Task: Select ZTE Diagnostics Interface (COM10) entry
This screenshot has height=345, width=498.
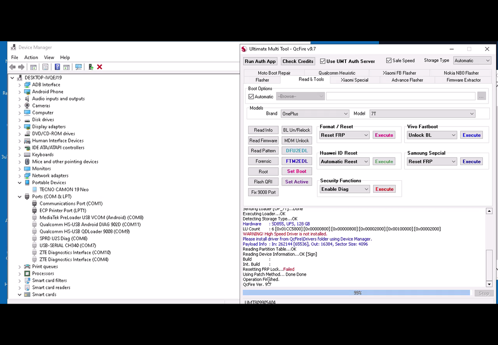Action: click(75, 252)
